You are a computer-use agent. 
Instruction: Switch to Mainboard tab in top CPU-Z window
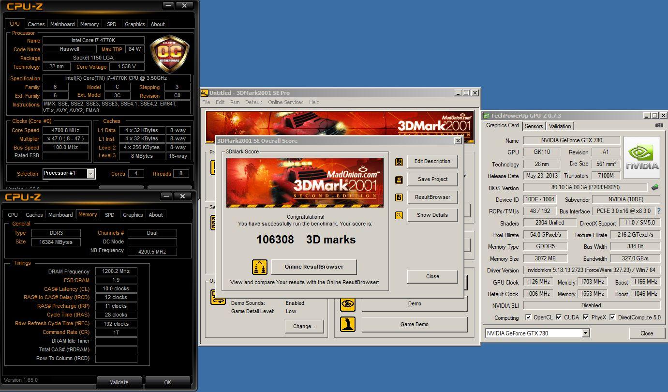(62, 24)
